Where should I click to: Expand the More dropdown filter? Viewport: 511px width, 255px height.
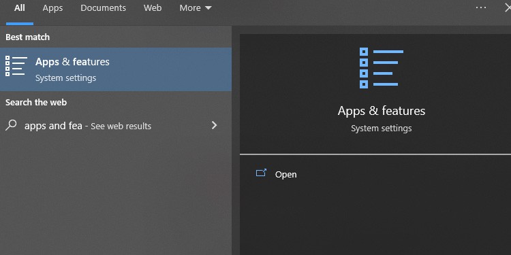(196, 8)
